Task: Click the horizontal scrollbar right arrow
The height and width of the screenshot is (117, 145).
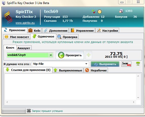Action: pyautogui.click(x=134, y=102)
